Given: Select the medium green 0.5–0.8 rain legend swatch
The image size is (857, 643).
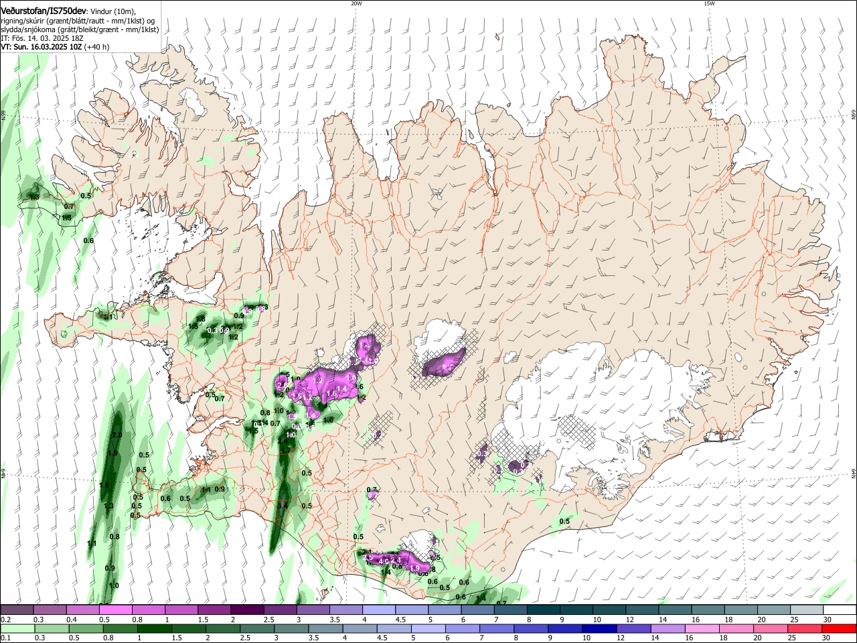Looking at the screenshot, I should [x=87, y=628].
